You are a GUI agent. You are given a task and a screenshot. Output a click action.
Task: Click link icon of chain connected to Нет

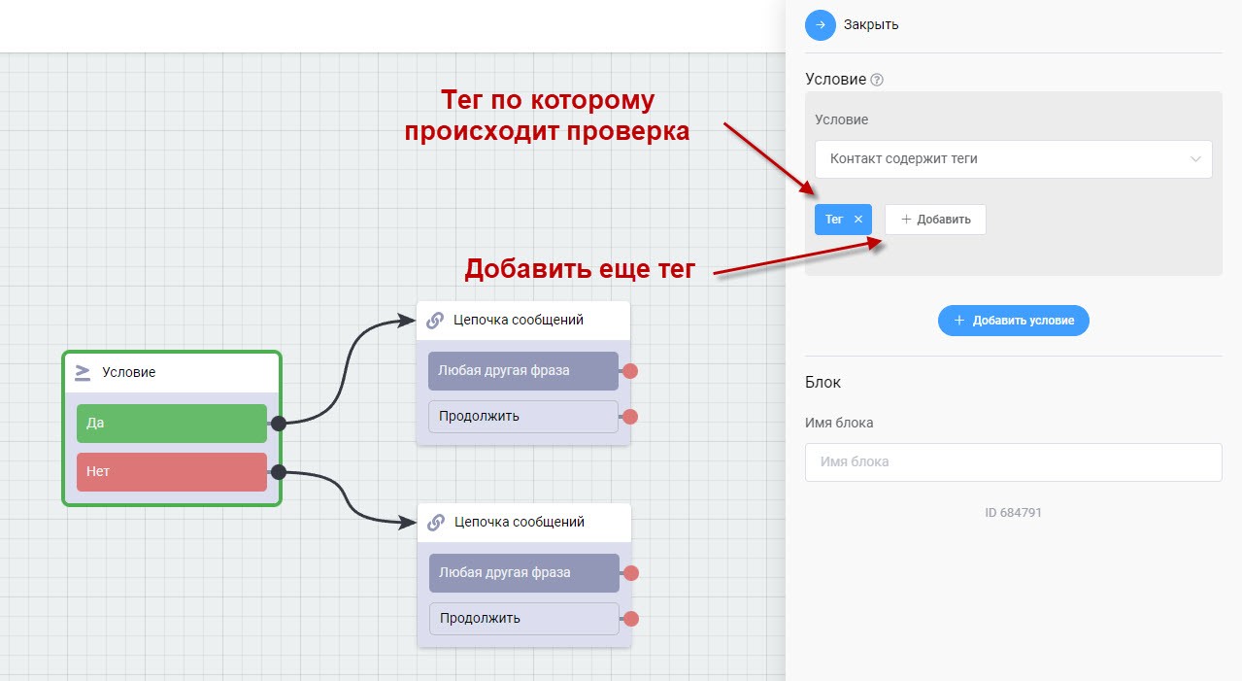tap(436, 522)
